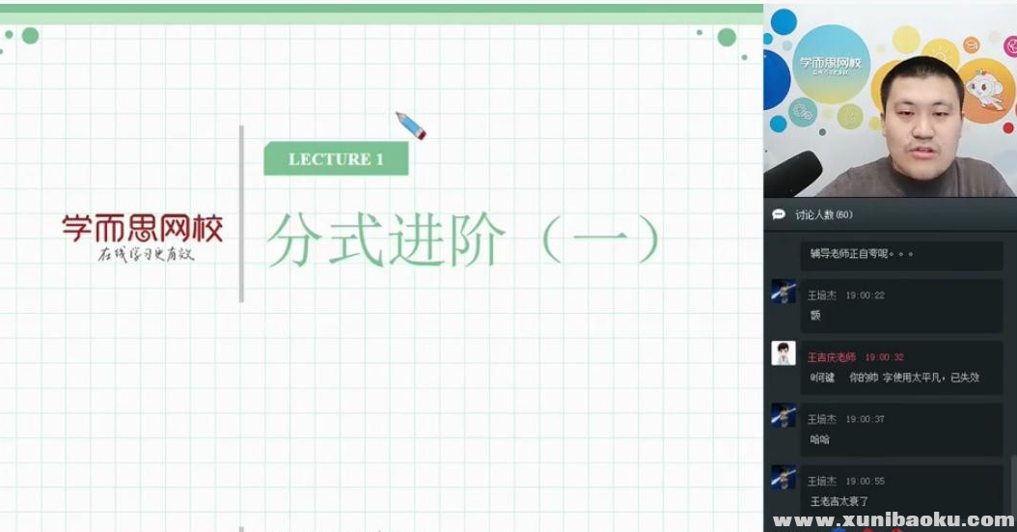Click the teacher's webcam video
The height and width of the screenshot is (532, 1017).
point(890,101)
